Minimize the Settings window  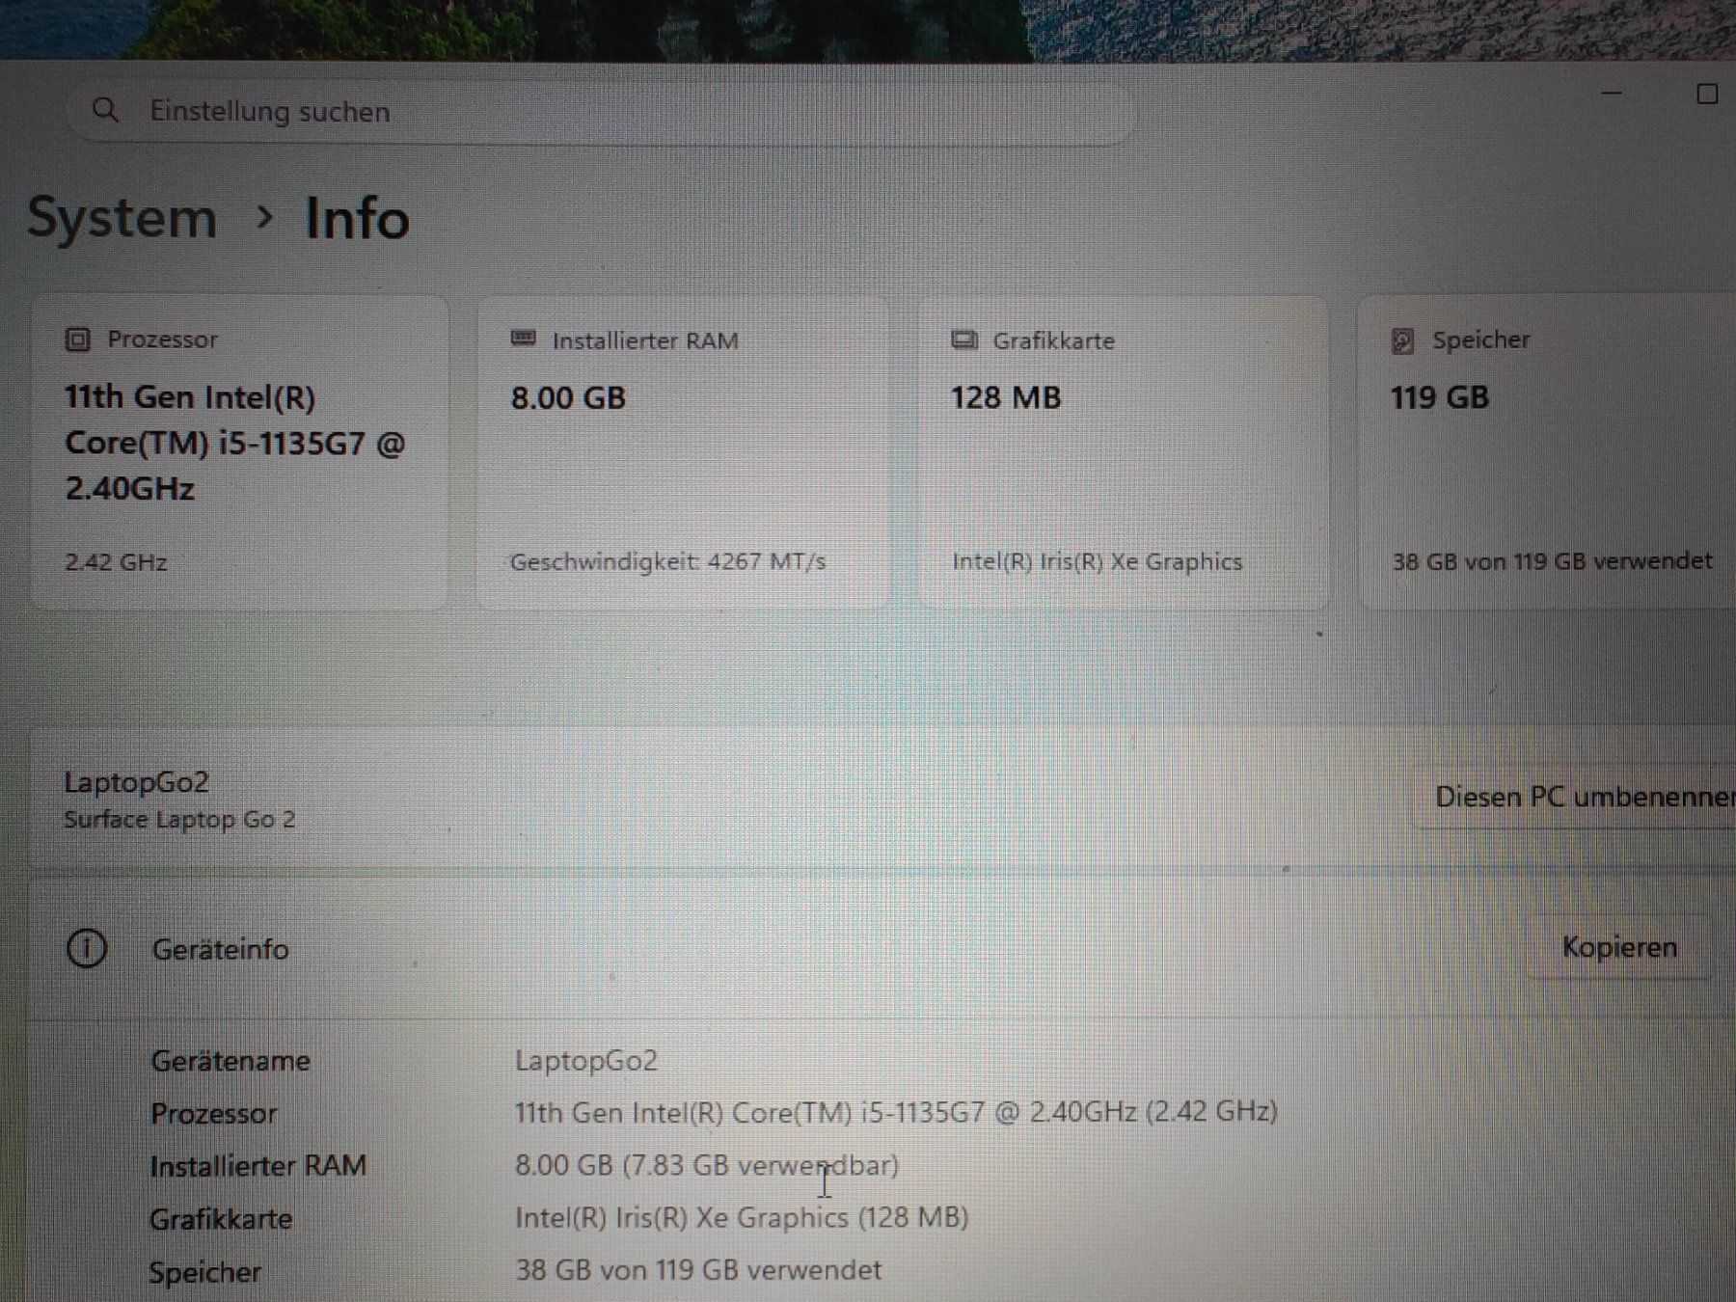pos(1612,94)
